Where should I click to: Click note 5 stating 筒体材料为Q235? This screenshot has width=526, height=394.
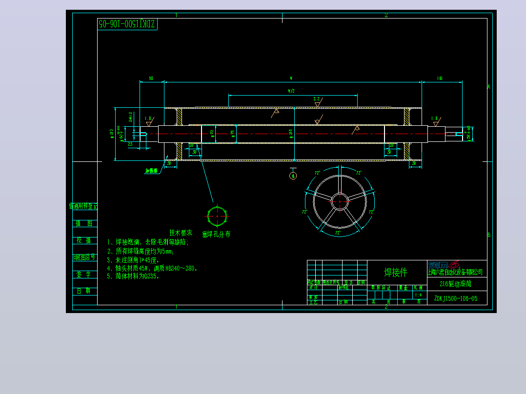click(133, 276)
